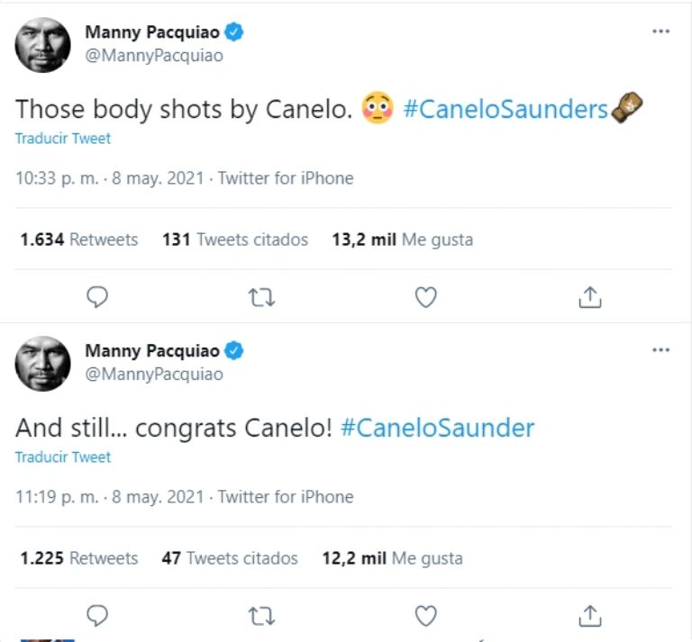Open the @MannyPacquiao handle in the second tweet
This screenshot has height=642, width=692.
coord(153,374)
